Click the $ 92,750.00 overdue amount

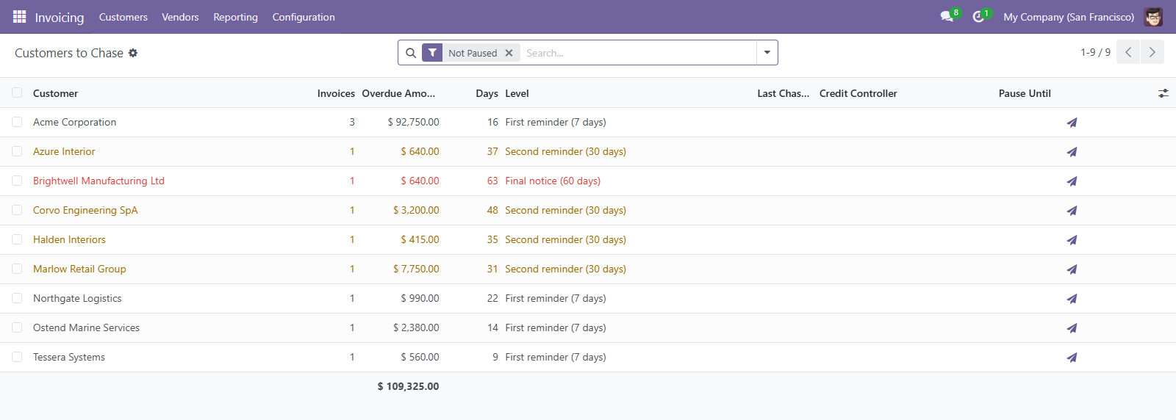(413, 122)
